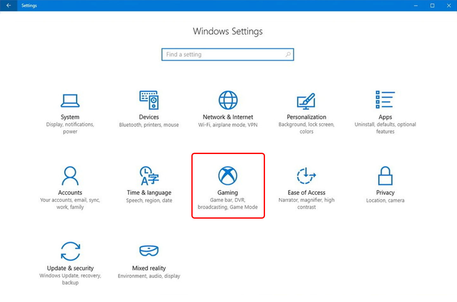This screenshot has height=302, width=457.
Task: Click the Privacy padlock icon
Action: click(x=385, y=176)
